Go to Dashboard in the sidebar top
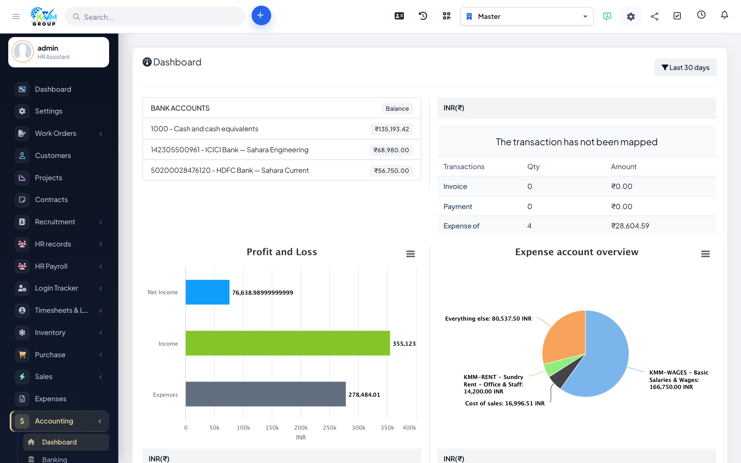Viewport: 741px width, 463px height. point(59,89)
